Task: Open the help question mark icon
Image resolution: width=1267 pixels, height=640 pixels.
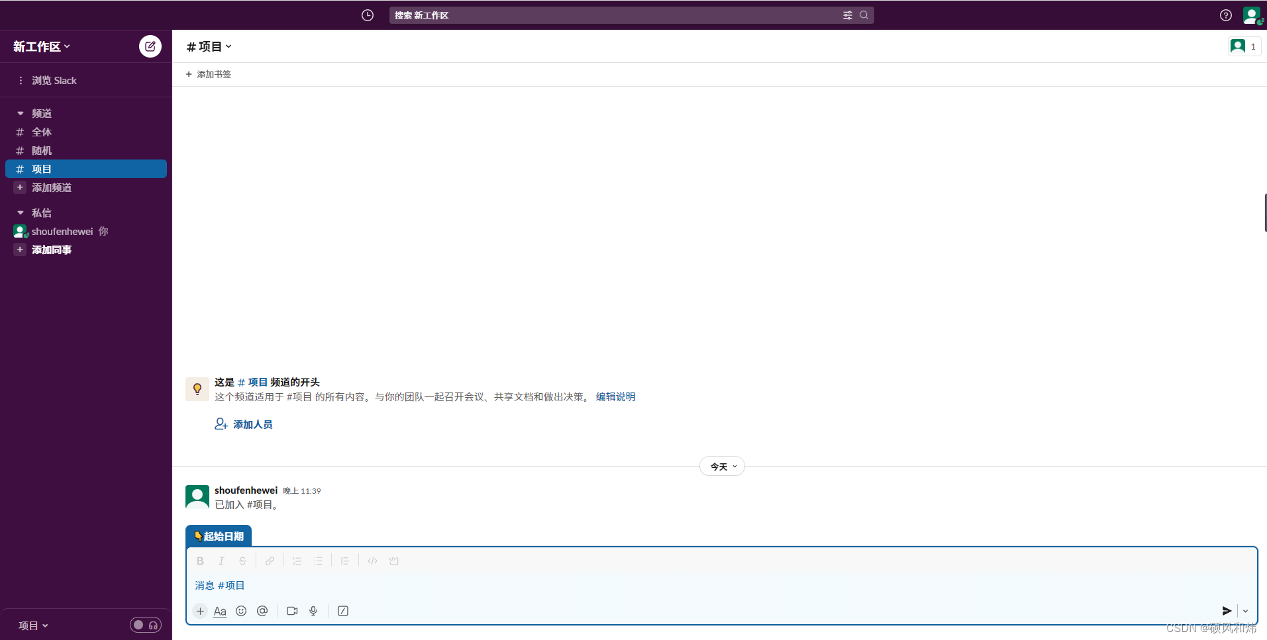Action: (x=1226, y=15)
